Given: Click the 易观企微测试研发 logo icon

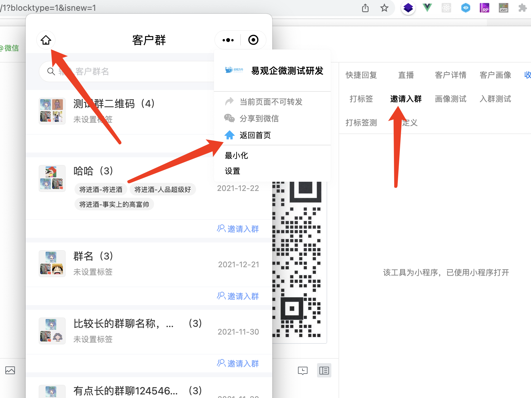Looking at the screenshot, I should click(234, 70).
